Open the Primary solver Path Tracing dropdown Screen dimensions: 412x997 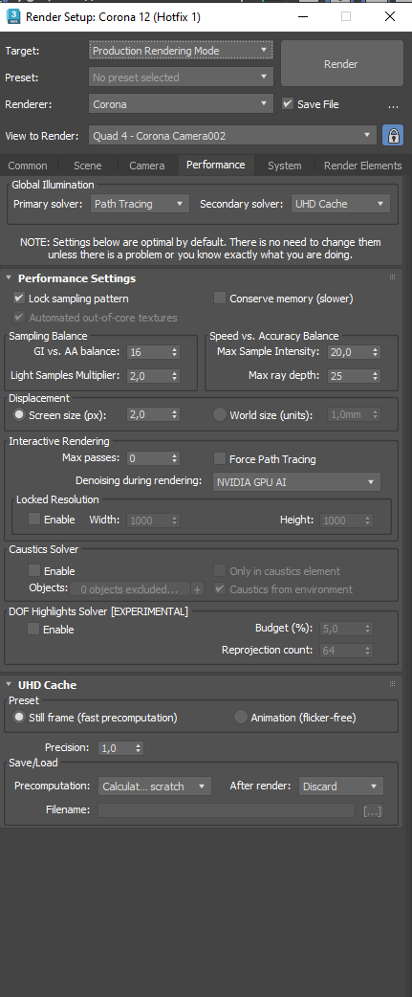[140, 204]
